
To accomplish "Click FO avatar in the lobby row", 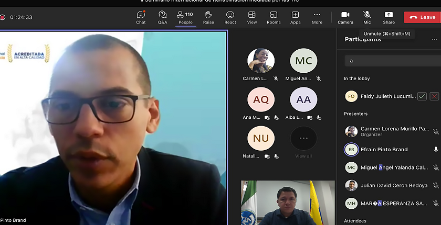I will [x=351, y=96].
